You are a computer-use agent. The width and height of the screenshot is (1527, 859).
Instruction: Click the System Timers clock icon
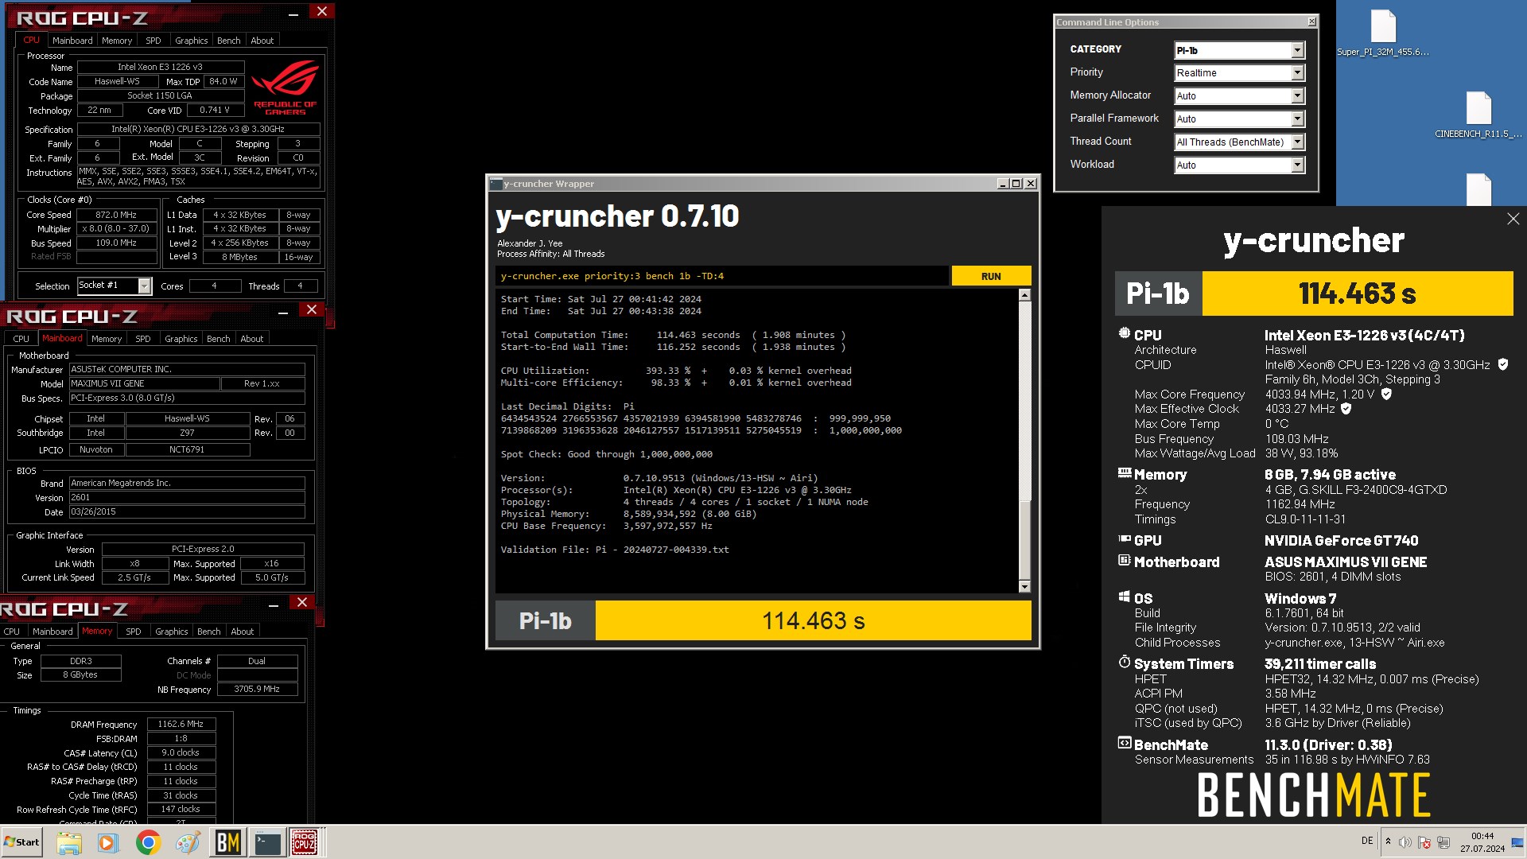pyautogui.click(x=1124, y=663)
